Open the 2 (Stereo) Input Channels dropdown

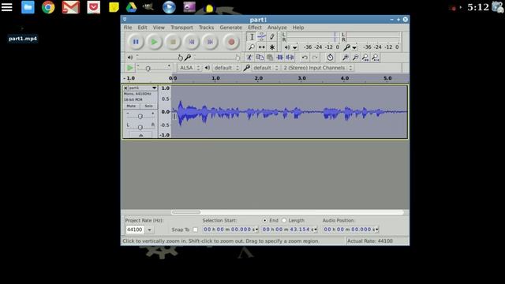click(317, 68)
